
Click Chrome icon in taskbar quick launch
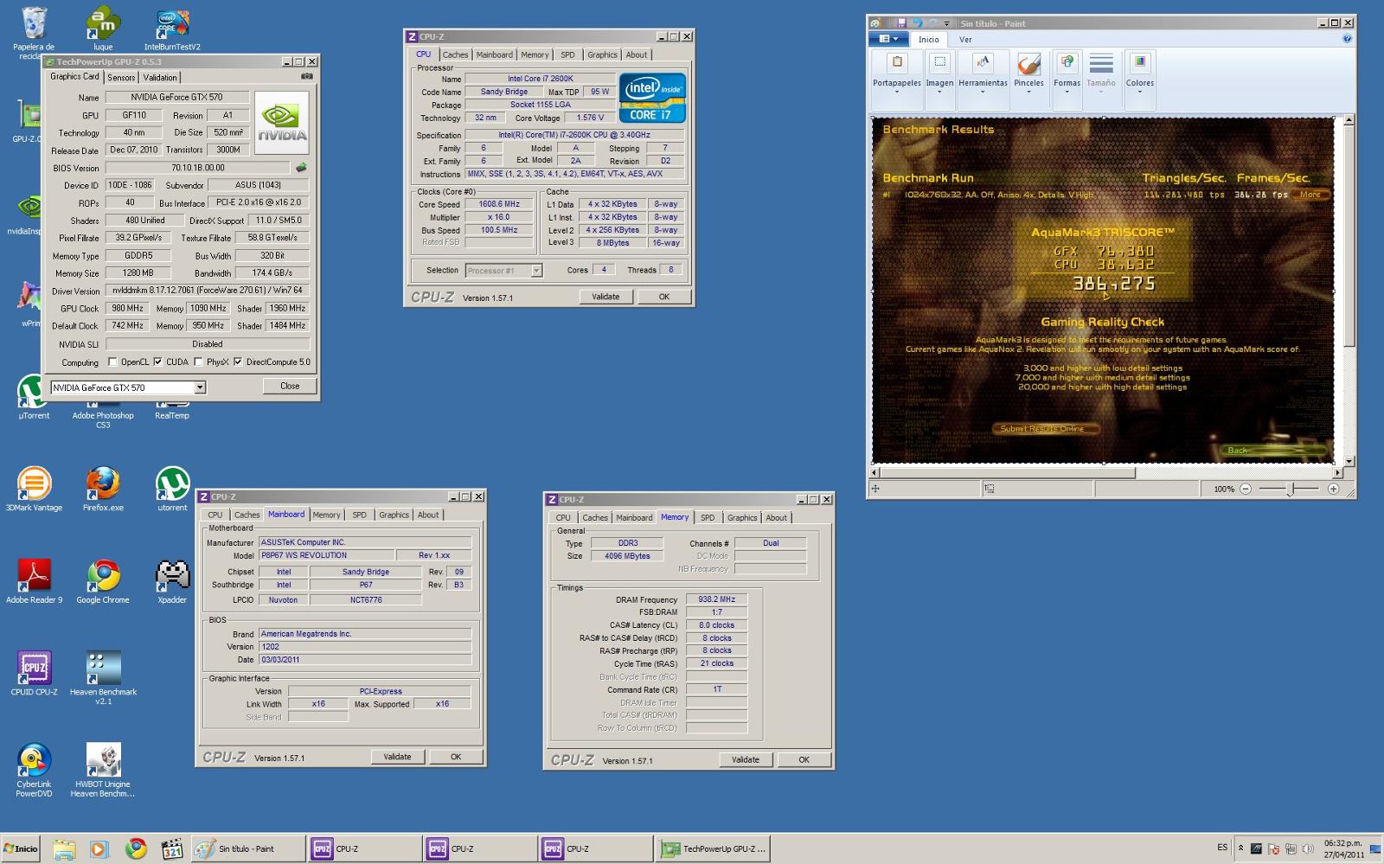(136, 848)
